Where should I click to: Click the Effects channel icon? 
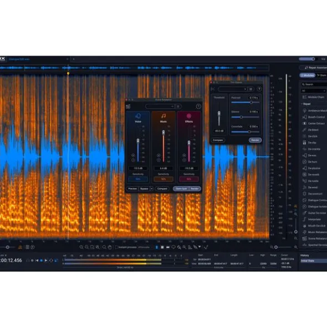click(189, 116)
